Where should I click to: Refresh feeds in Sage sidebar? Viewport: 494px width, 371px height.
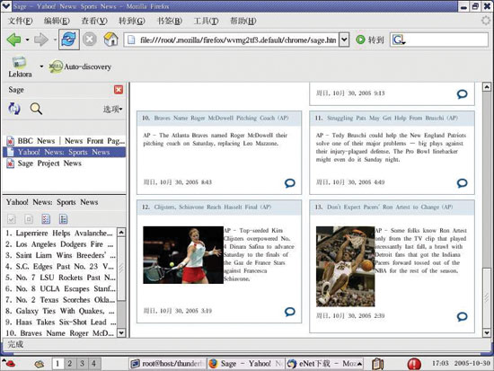(x=13, y=109)
